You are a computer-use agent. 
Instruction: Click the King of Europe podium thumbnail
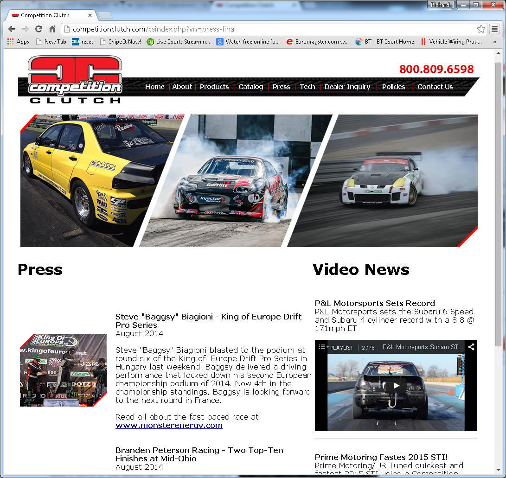[x=63, y=370]
